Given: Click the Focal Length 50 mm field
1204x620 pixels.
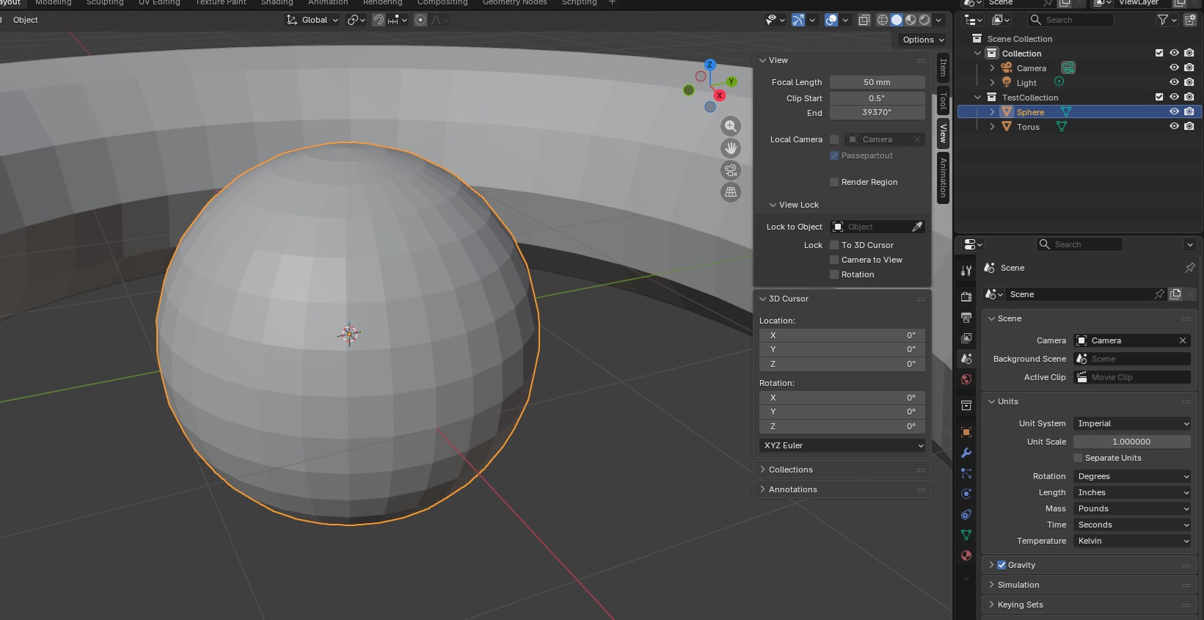Looking at the screenshot, I should pyautogui.click(x=877, y=82).
